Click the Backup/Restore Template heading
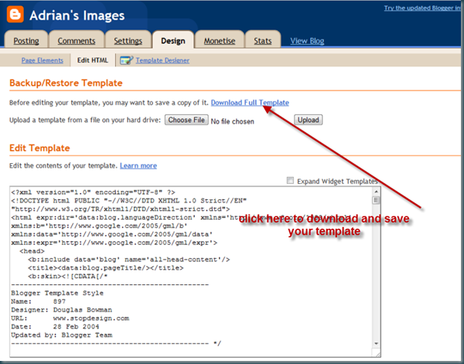Screen dimensions: 464x364 click(x=66, y=83)
